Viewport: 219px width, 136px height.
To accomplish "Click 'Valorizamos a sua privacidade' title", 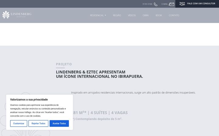I will click(x=29, y=99).
